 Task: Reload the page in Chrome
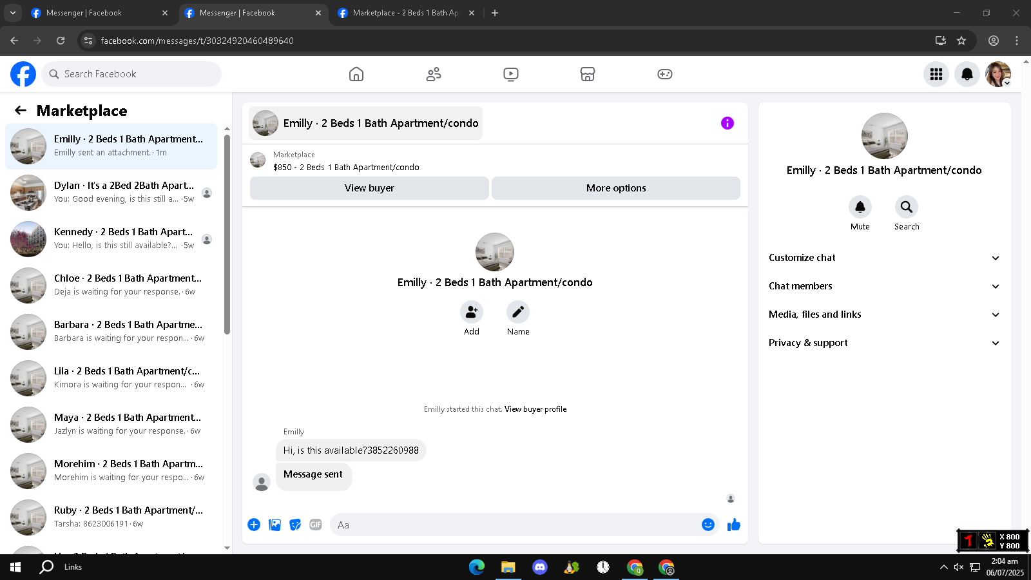point(61,41)
